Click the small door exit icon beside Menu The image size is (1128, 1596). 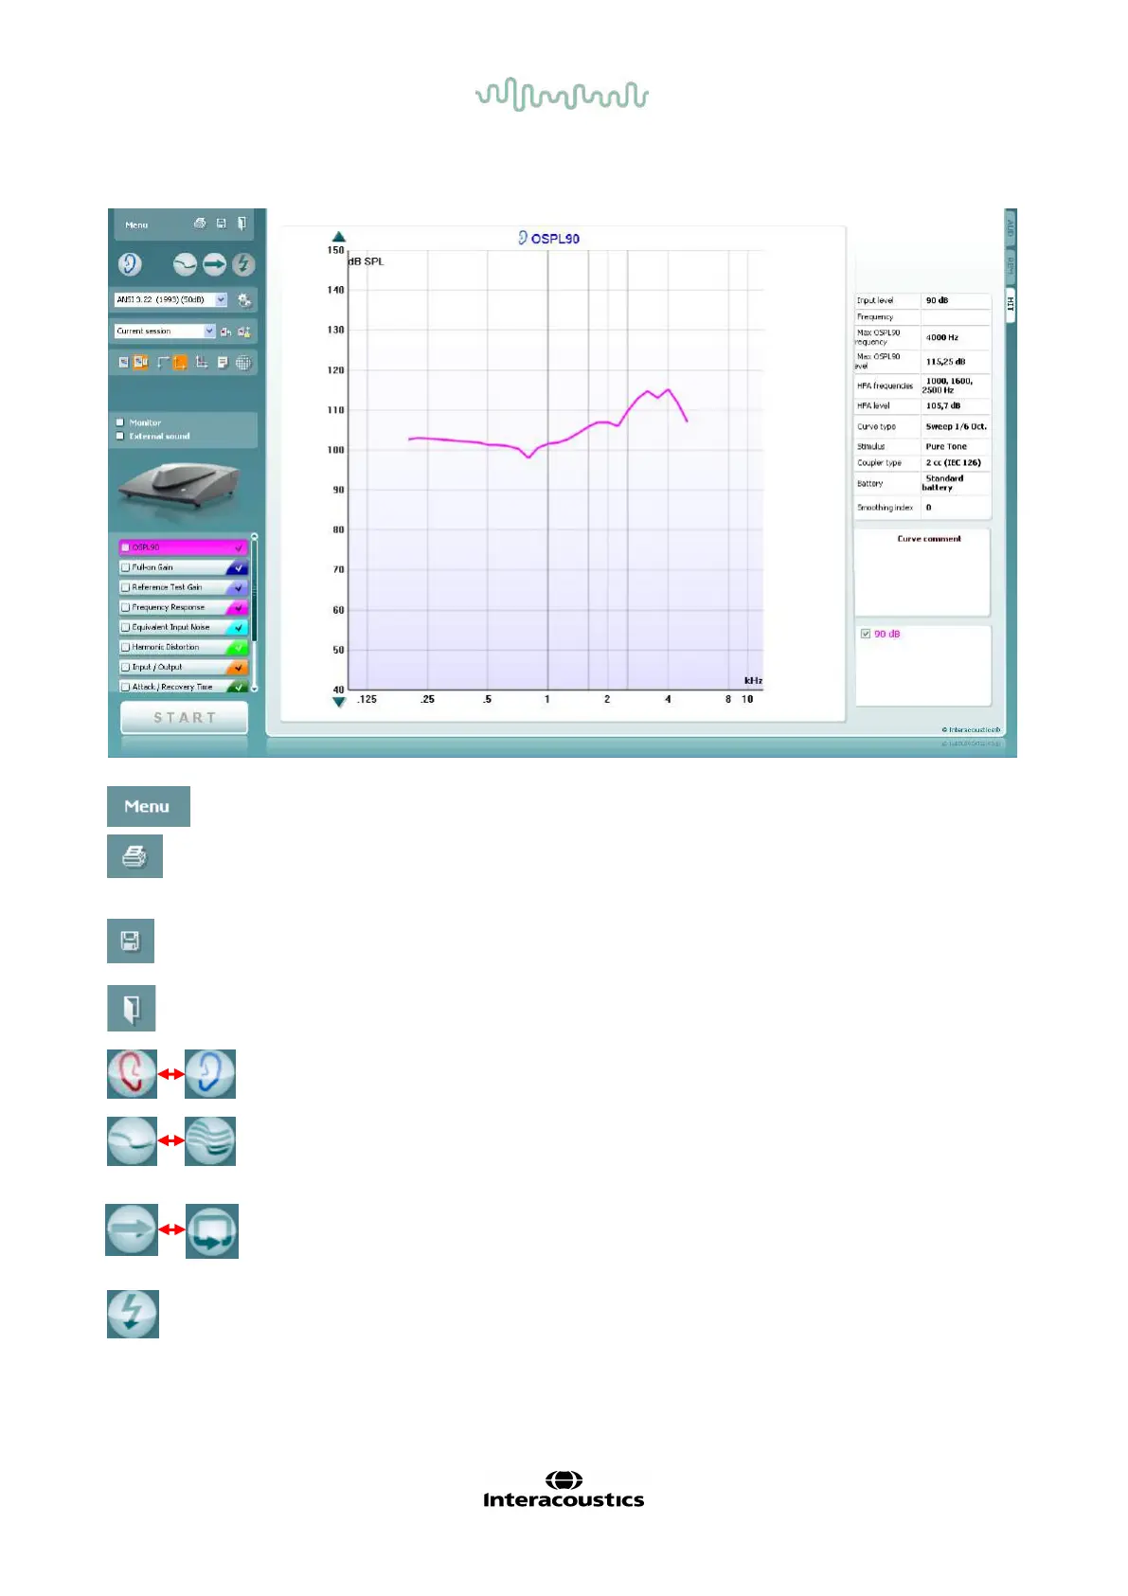242,224
